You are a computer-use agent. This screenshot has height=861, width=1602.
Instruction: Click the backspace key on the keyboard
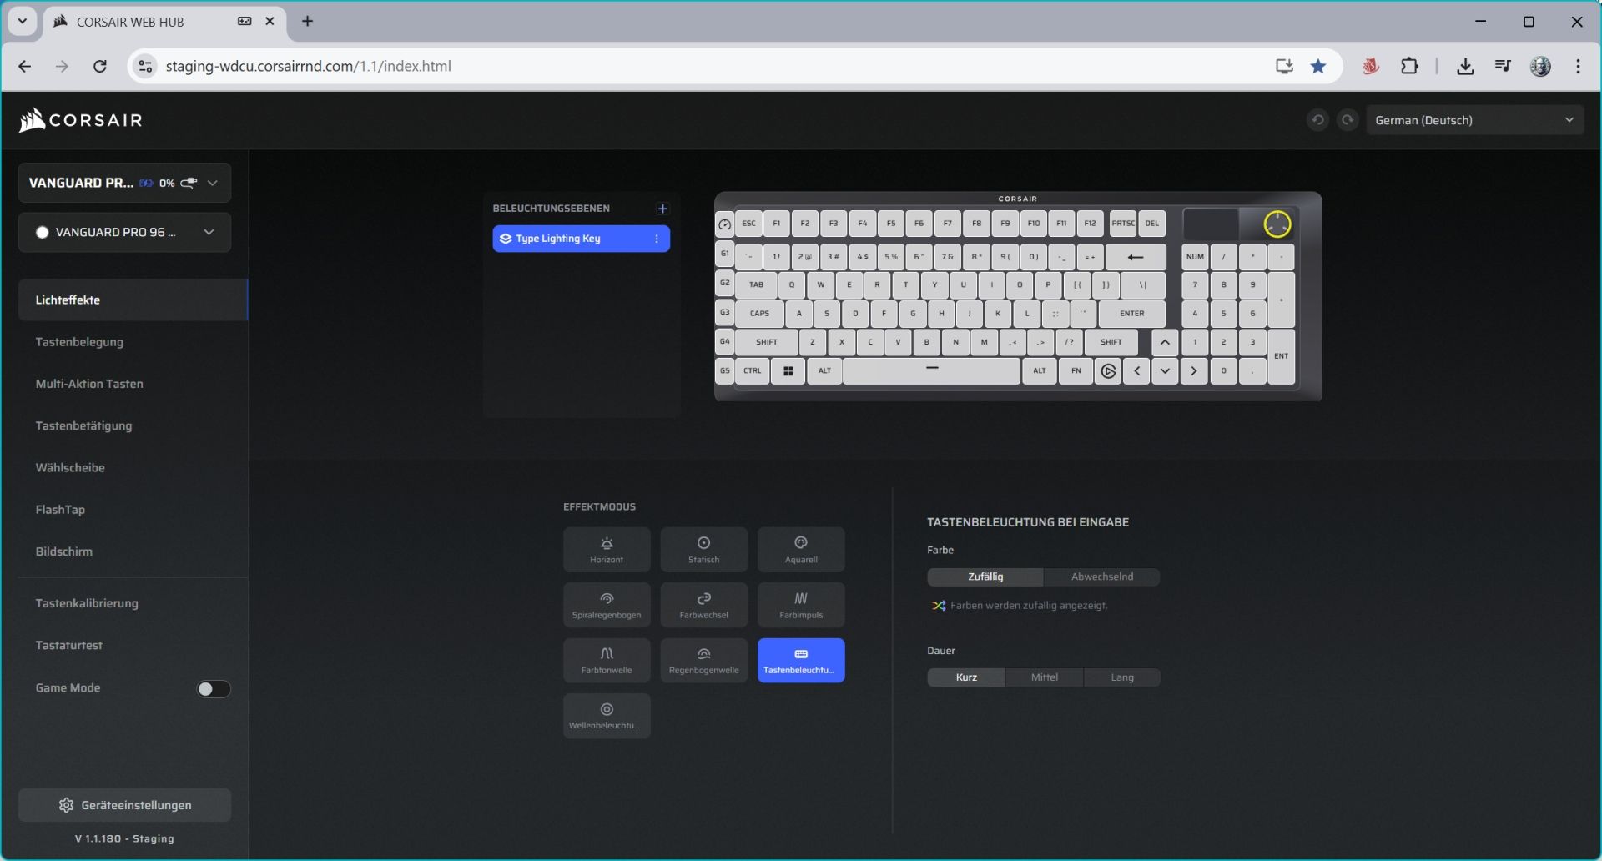(x=1135, y=257)
